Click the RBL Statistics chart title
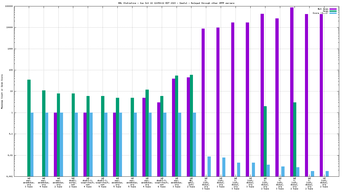The width and height of the screenshot is (343, 193). pyautogui.click(x=171, y=3)
